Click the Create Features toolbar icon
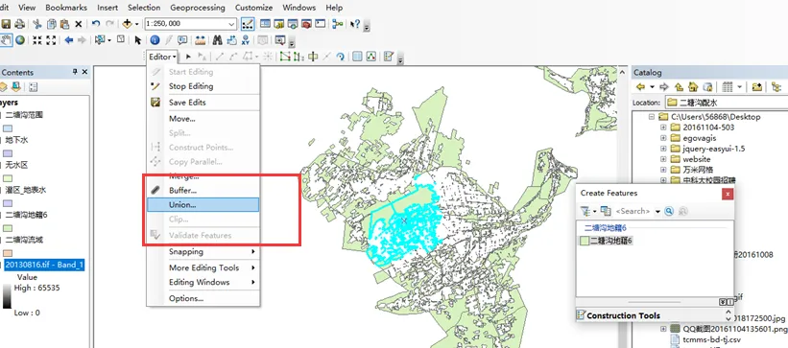 (x=388, y=57)
